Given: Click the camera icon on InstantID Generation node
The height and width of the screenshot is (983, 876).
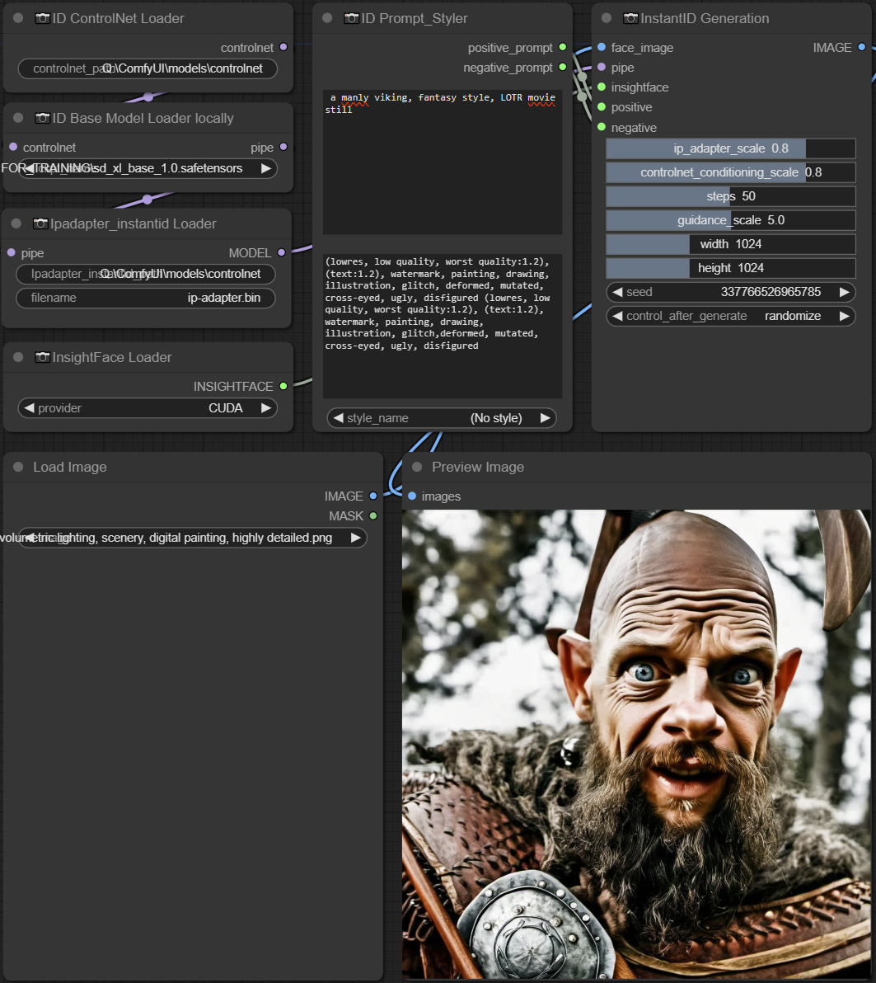Looking at the screenshot, I should 630,17.
